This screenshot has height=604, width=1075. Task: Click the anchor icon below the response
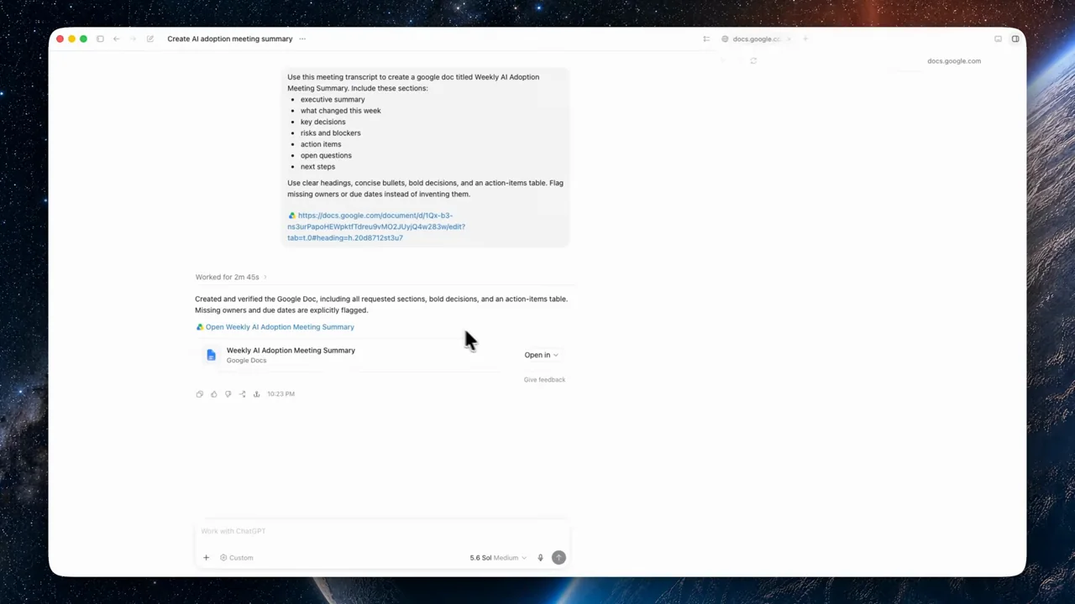tap(256, 393)
